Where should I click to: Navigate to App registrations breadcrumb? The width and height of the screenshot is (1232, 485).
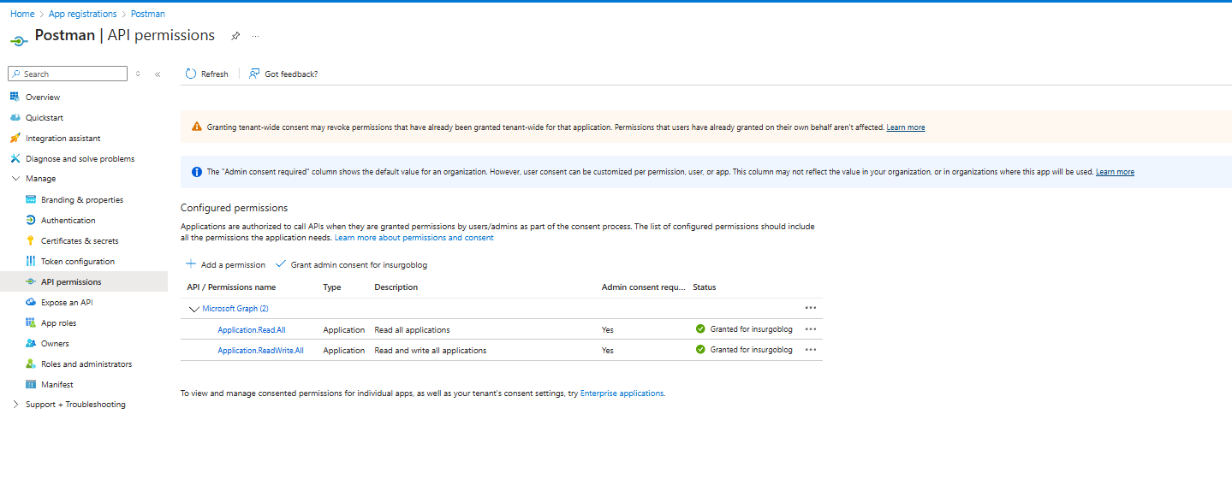click(83, 14)
